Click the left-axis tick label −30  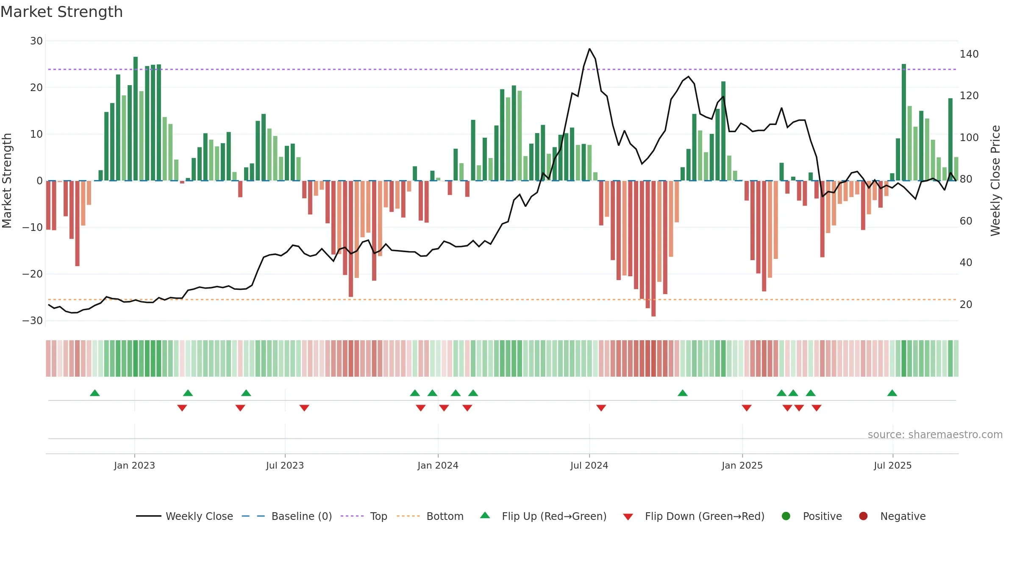[33, 321]
